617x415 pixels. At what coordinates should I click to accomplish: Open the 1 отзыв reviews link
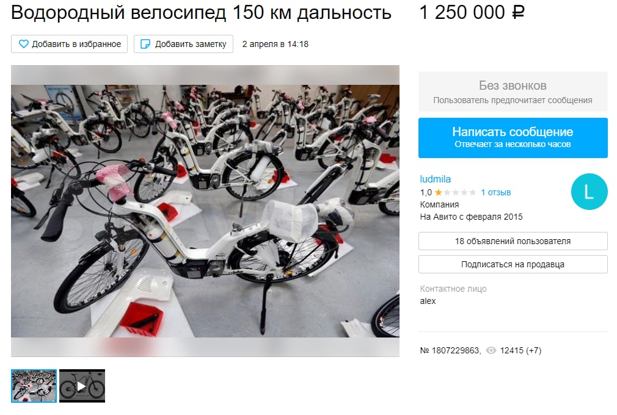pos(496,193)
